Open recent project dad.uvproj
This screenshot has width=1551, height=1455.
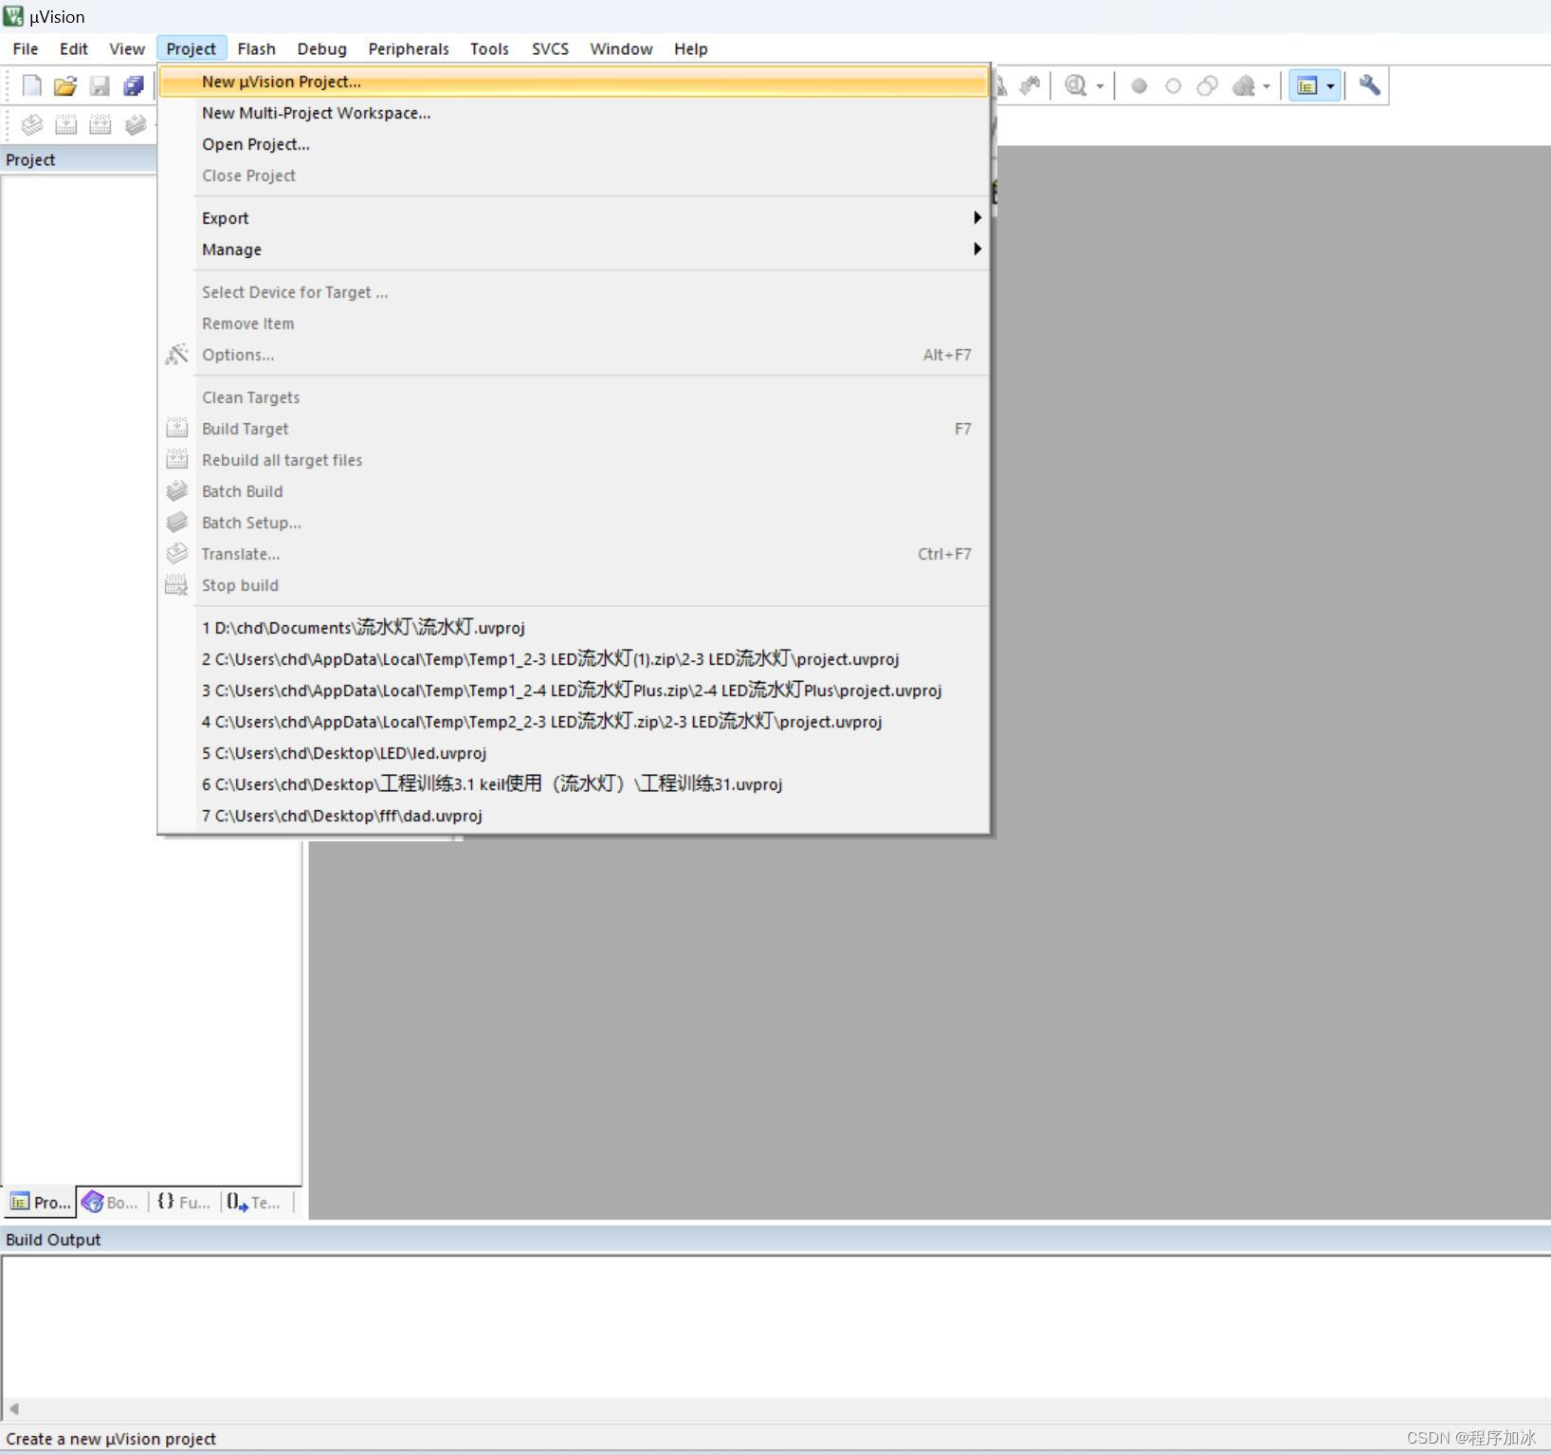coord(342,816)
